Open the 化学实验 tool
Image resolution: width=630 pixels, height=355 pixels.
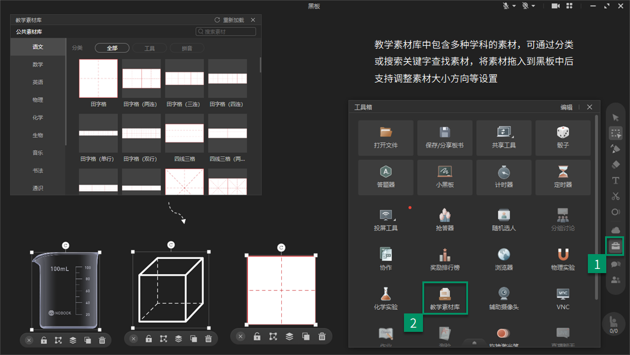tap(386, 299)
